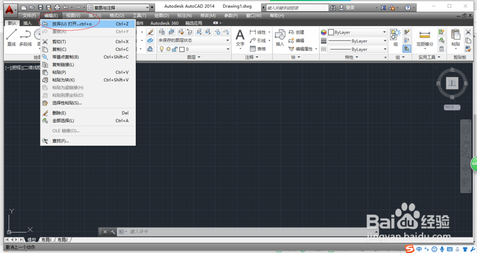Choose 带基点复制(B) in Edit menu
Screen dimensions: 477x253
pyautogui.click(x=88, y=57)
